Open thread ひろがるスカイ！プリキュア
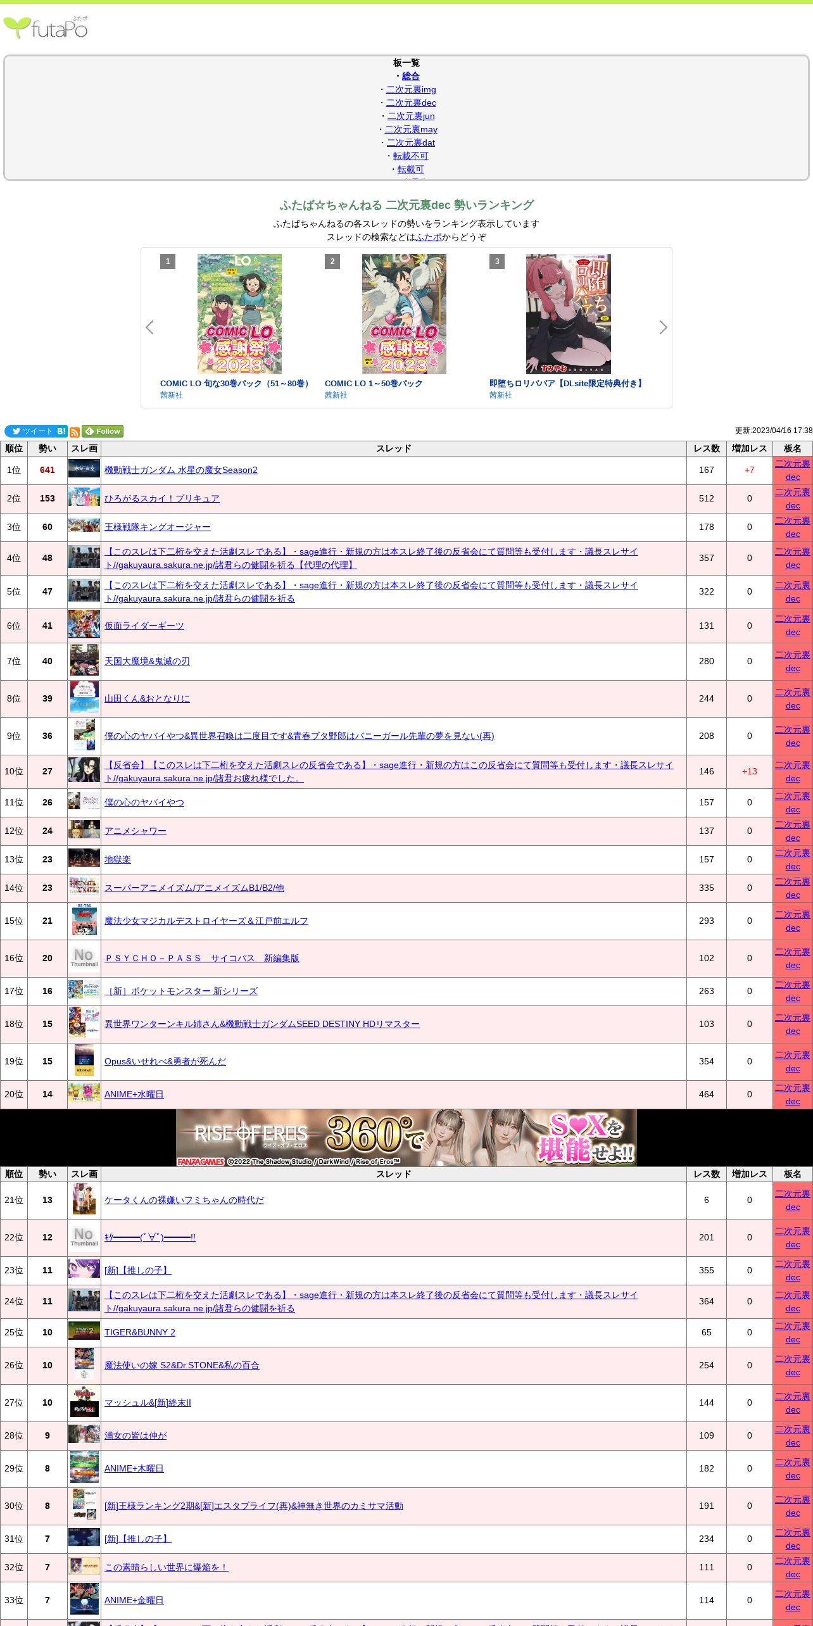813x1626 pixels. coord(162,498)
